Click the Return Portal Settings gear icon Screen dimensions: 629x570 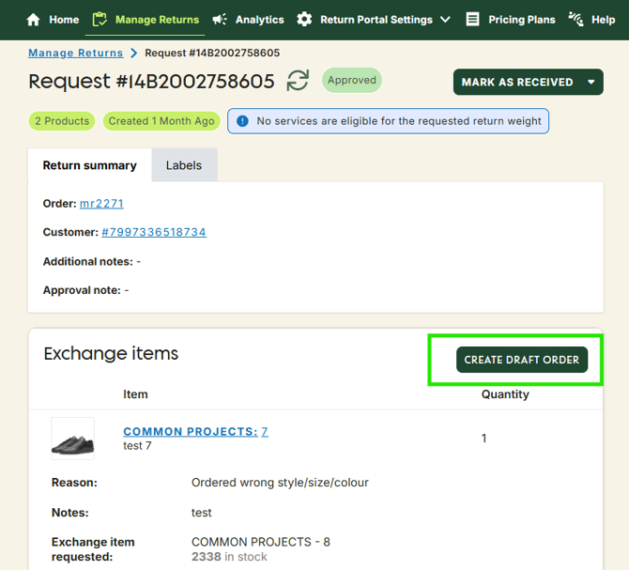[x=304, y=20]
